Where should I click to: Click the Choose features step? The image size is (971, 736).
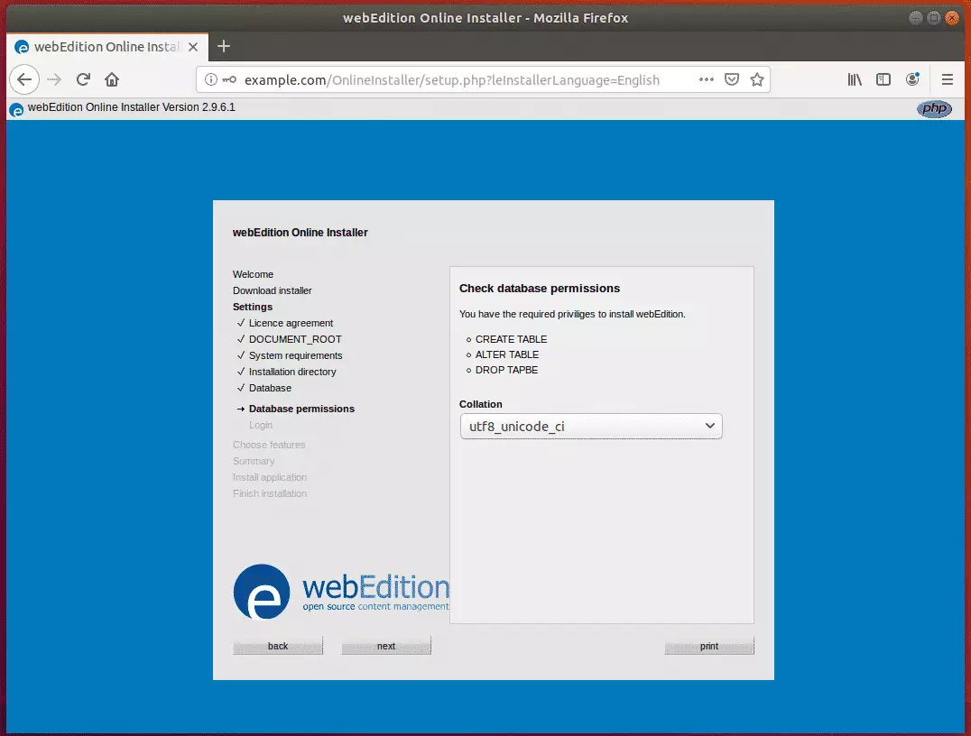(x=269, y=445)
